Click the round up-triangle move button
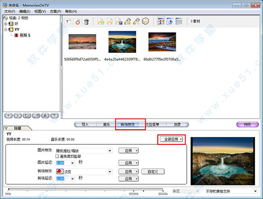This screenshot has width=263, height=199. tap(45, 116)
